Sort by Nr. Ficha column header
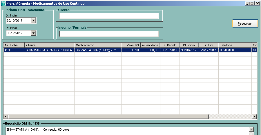261x135 pixels. pyautogui.click(x=14, y=45)
